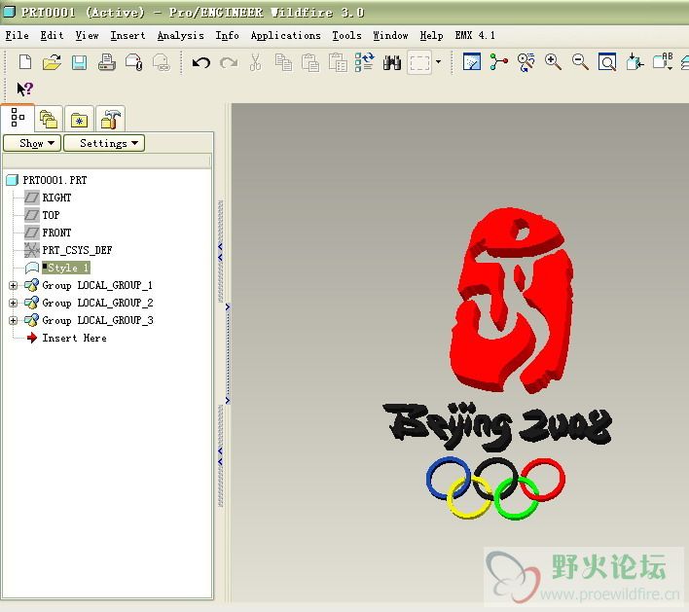The width and height of the screenshot is (689, 612).
Task: Toggle the Orient mode icon
Action: pyautogui.click(x=526, y=62)
